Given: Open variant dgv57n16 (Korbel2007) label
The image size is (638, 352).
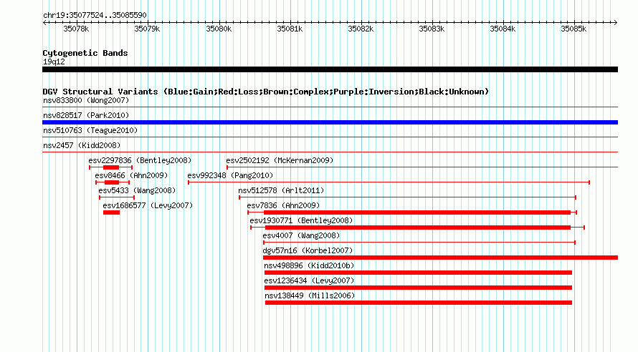Looking at the screenshot, I should pos(308,250).
